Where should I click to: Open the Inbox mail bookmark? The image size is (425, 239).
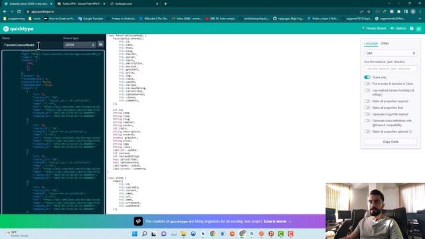pos(187,19)
